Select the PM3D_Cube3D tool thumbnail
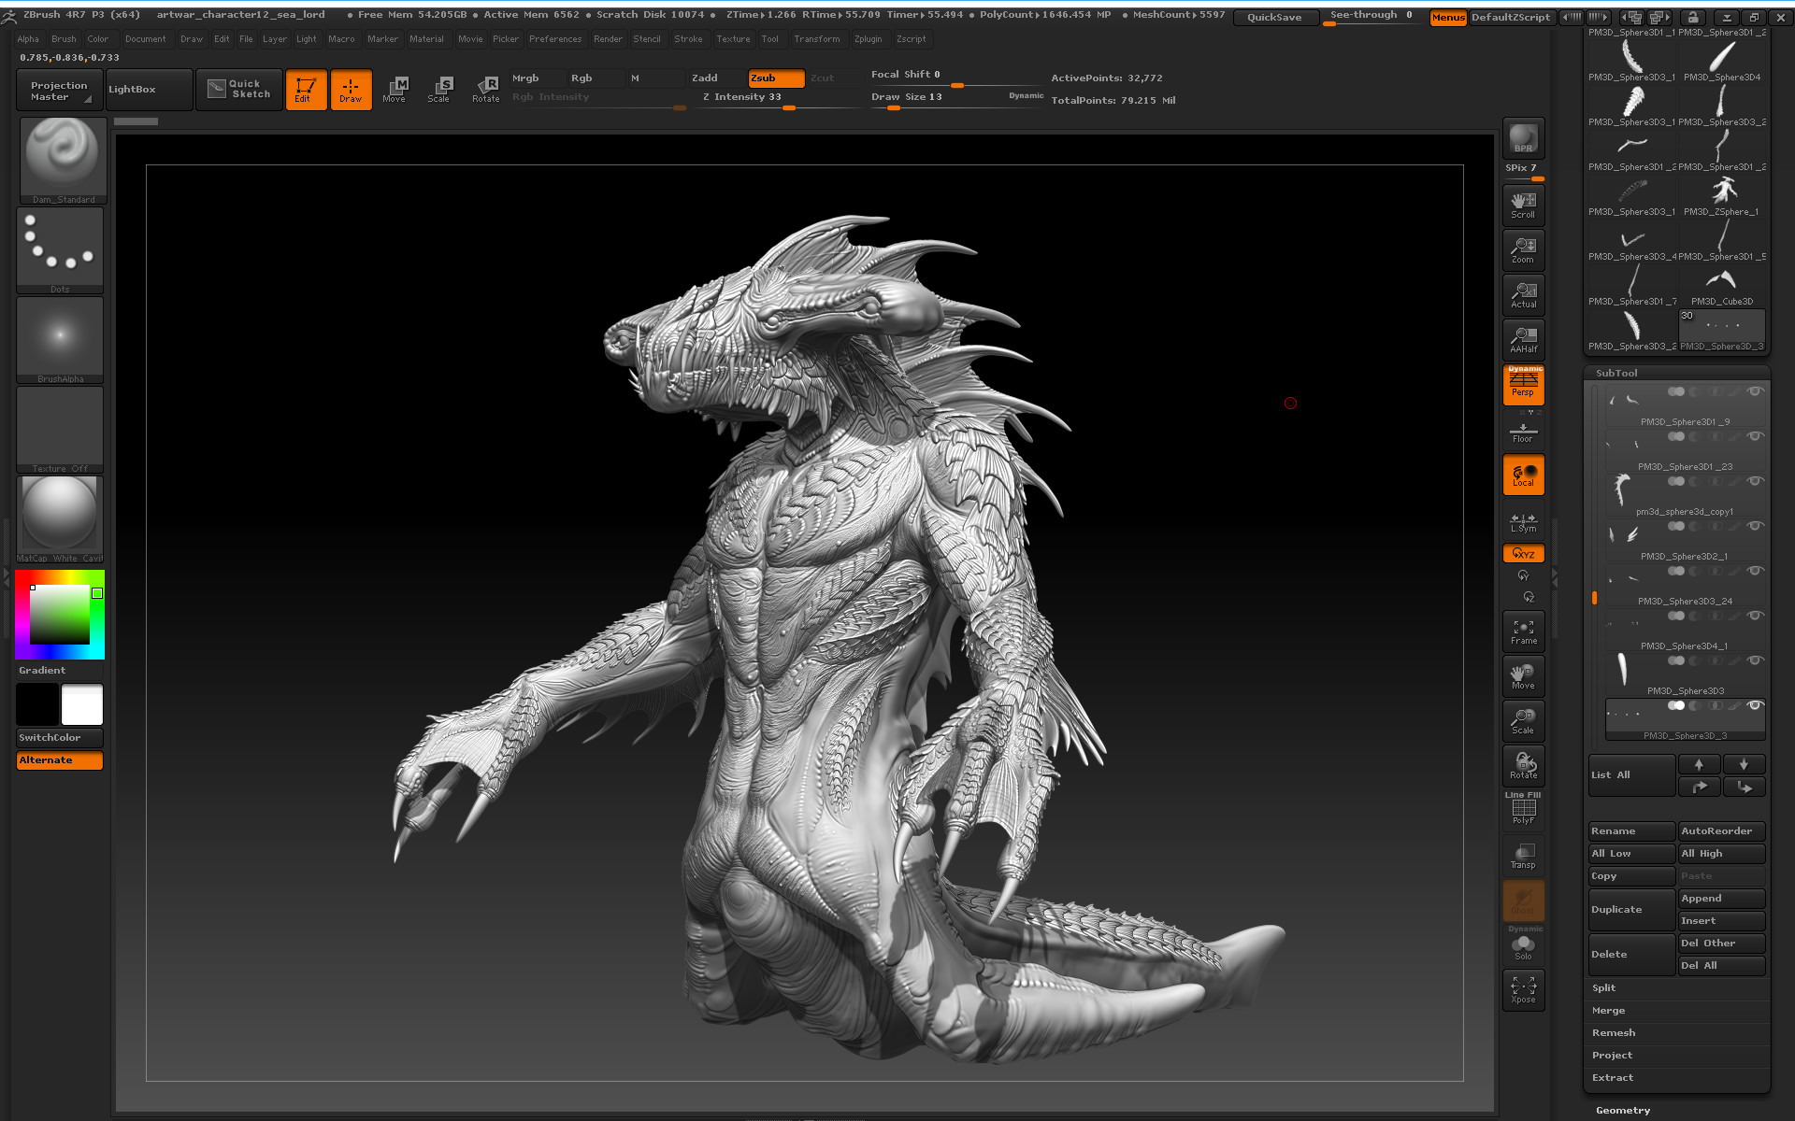1795x1121 pixels. pos(1721,283)
